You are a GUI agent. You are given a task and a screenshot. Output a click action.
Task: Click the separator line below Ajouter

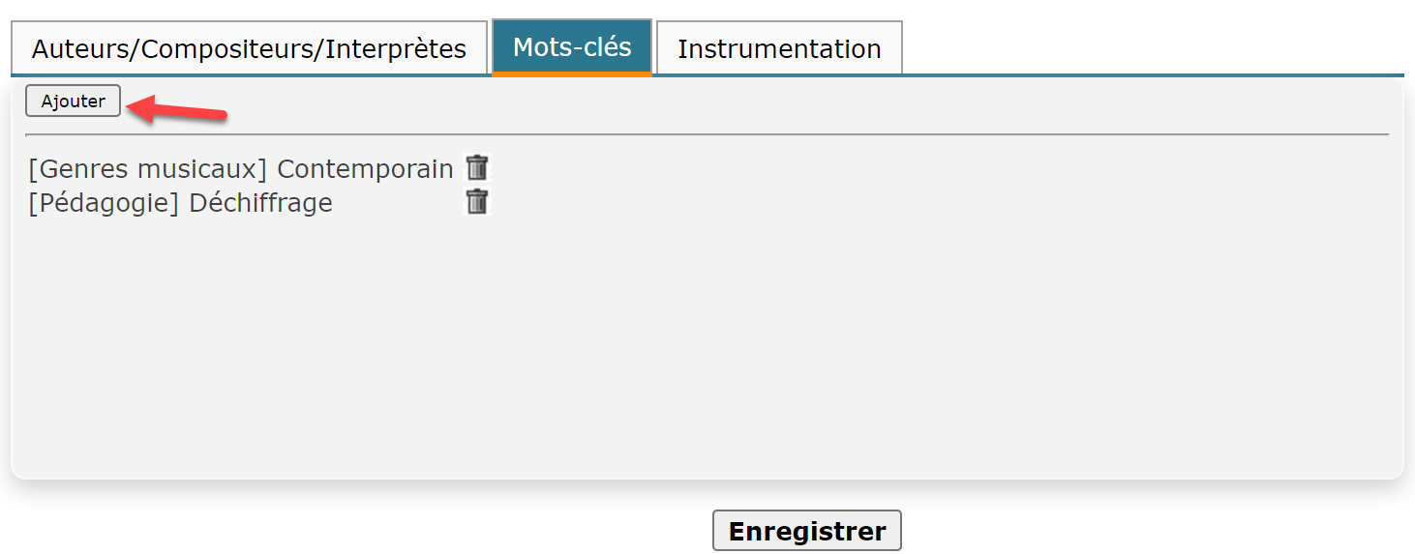(707, 133)
